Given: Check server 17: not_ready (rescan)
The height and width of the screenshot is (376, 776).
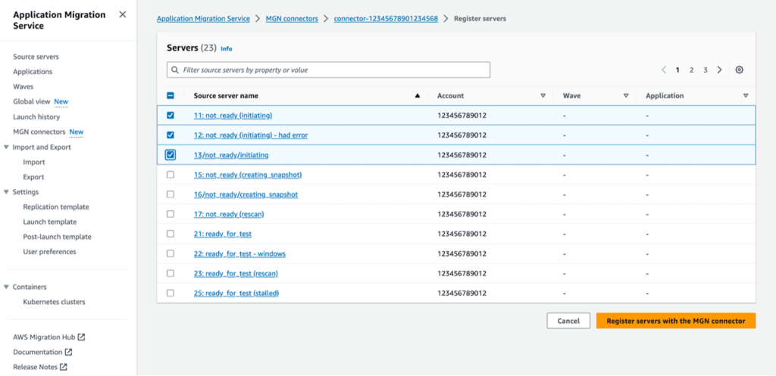Looking at the screenshot, I should (171, 214).
